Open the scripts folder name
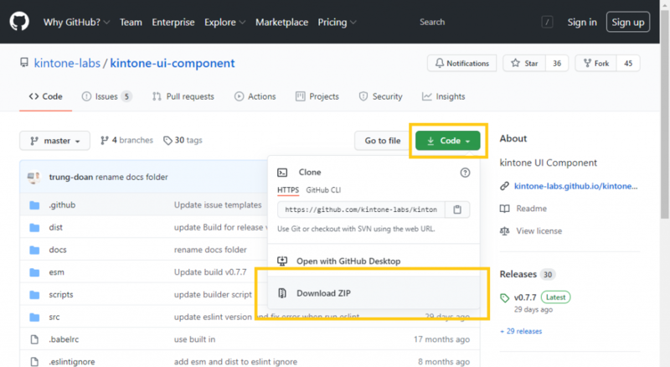Image resolution: width=670 pixels, height=367 pixels. [61, 295]
